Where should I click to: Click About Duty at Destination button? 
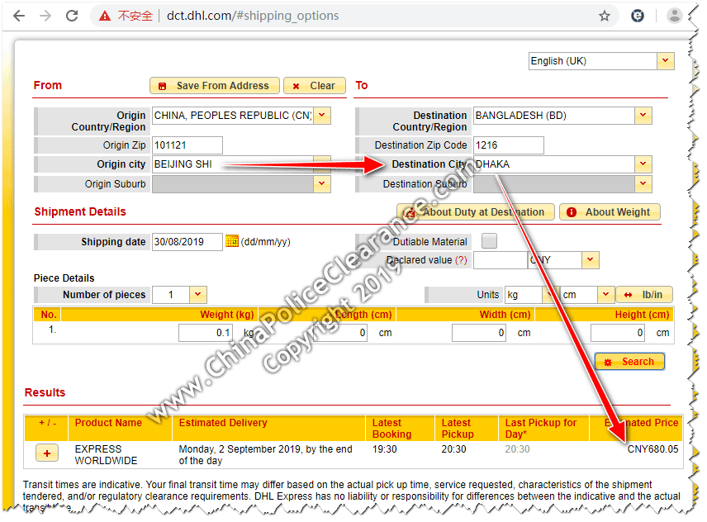click(x=475, y=212)
